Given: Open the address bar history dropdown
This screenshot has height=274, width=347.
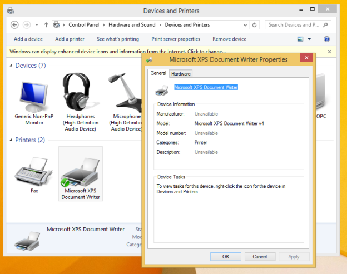Looking at the screenshot, I should (245, 25).
